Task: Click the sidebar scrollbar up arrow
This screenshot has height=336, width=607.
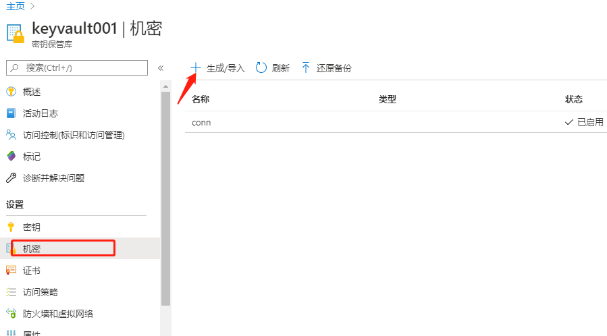Action: click(x=165, y=86)
